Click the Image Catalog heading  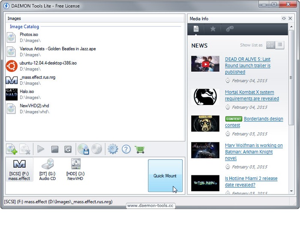click(x=24, y=27)
